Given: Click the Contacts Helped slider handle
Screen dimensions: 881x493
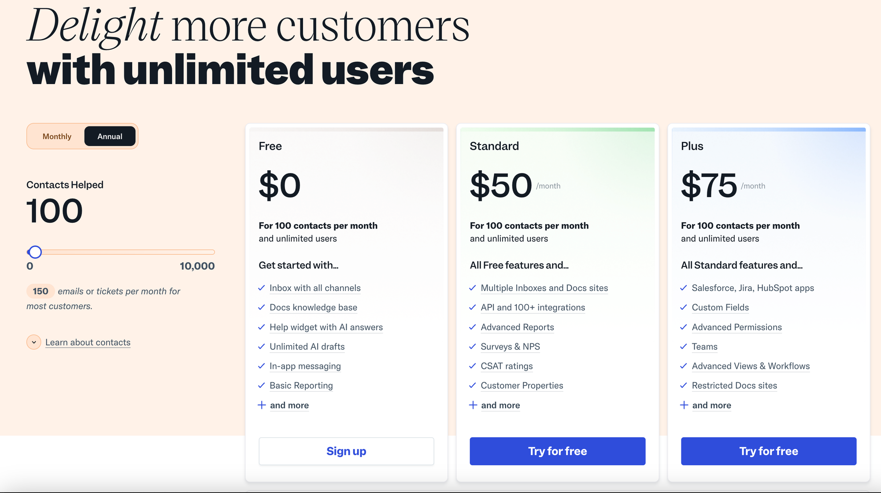Looking at the screenshot, I should [35, 252].
